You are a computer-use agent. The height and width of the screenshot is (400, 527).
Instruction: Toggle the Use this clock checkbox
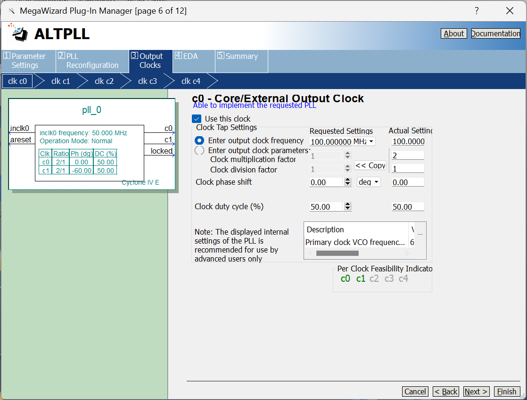(197, 119)
